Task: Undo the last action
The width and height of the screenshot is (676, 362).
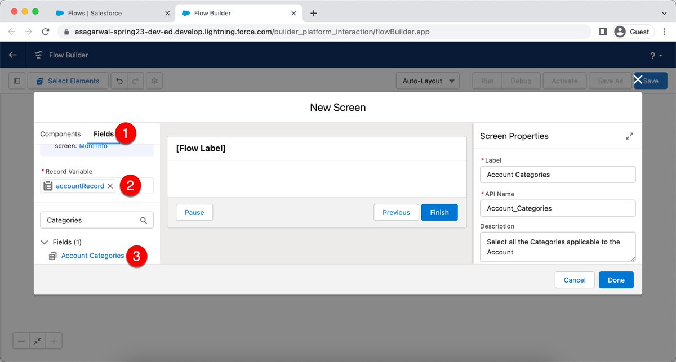Action: [119, 81]
